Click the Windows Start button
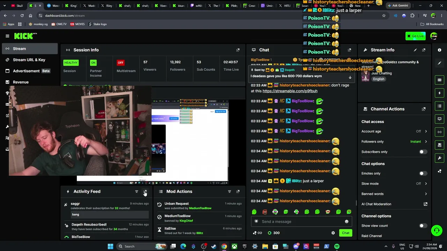 pos(110,246)
